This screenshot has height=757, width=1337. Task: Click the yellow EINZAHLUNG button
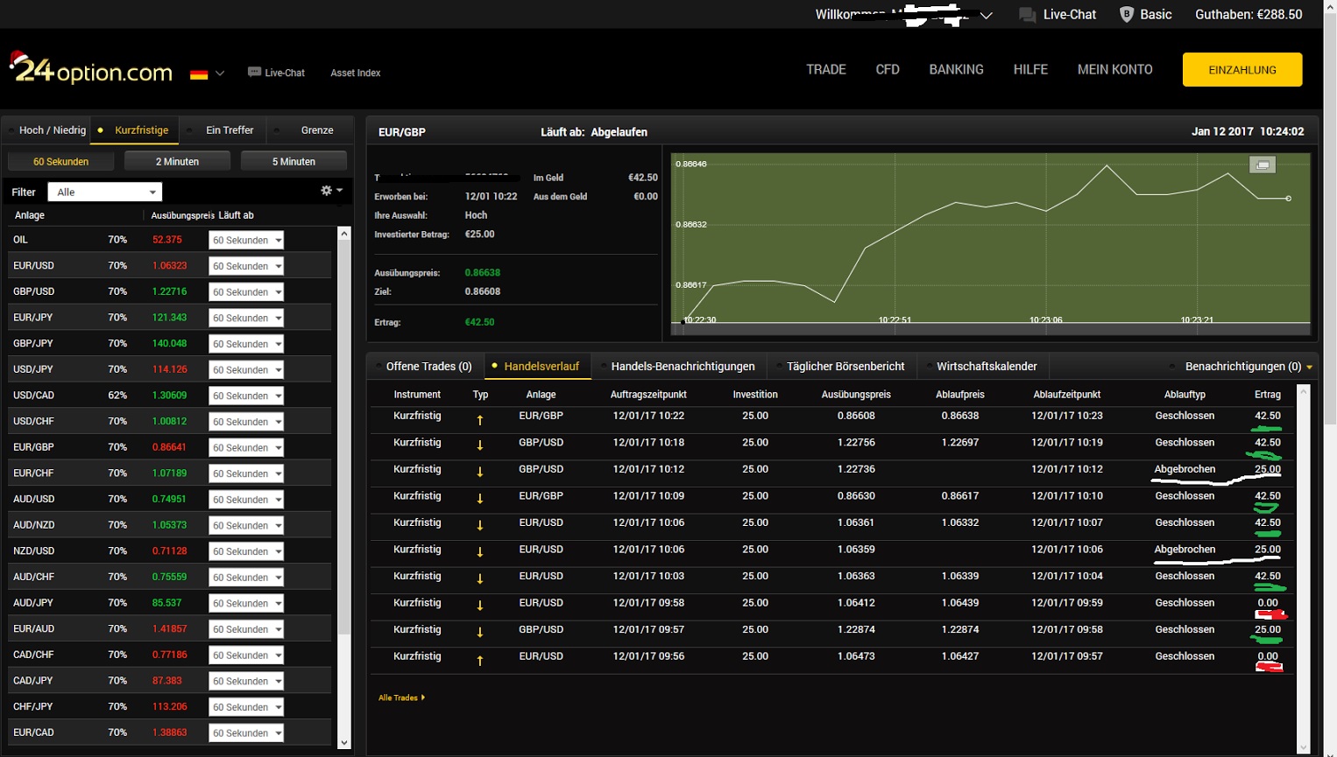coord(1241,70)
